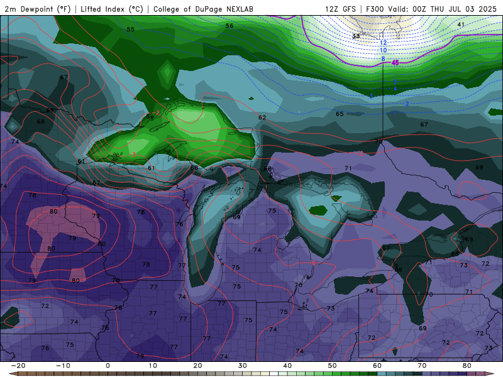The height and width of the screenshot is (377, 503).
Task: Click the '30' colorbar scale label
Action: pyautogui.click(x=243, y=366)
